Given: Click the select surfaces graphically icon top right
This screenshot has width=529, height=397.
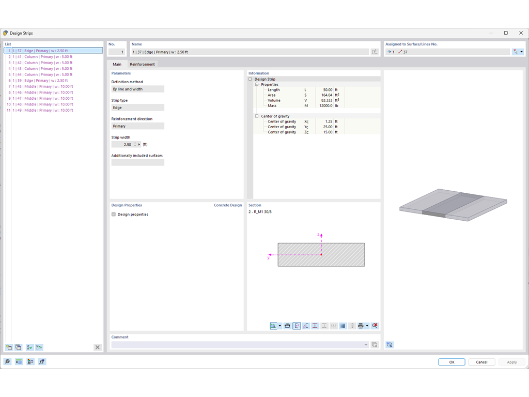Looking at the screenshot, I should tap(515, 52).
